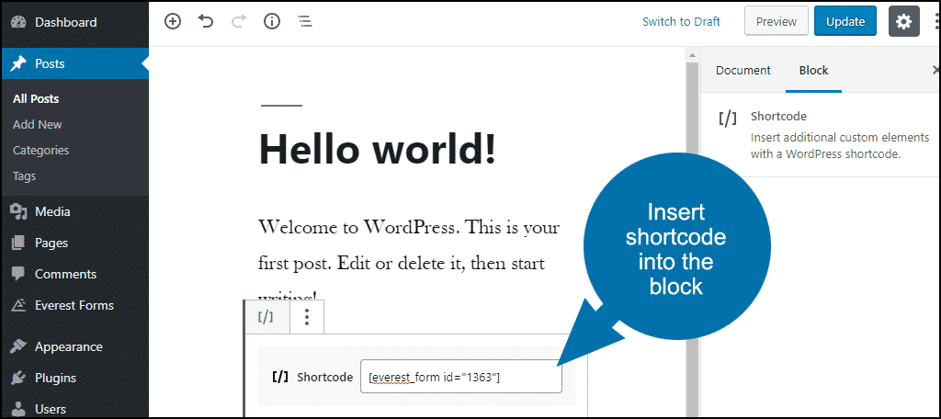Click Switch to Draft link
Viewport: 941px width, 419px height.
pyautogui.click(x=681, y=22)
